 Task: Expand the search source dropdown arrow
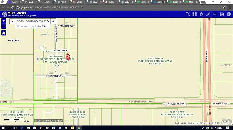click(x=12, y=21)
